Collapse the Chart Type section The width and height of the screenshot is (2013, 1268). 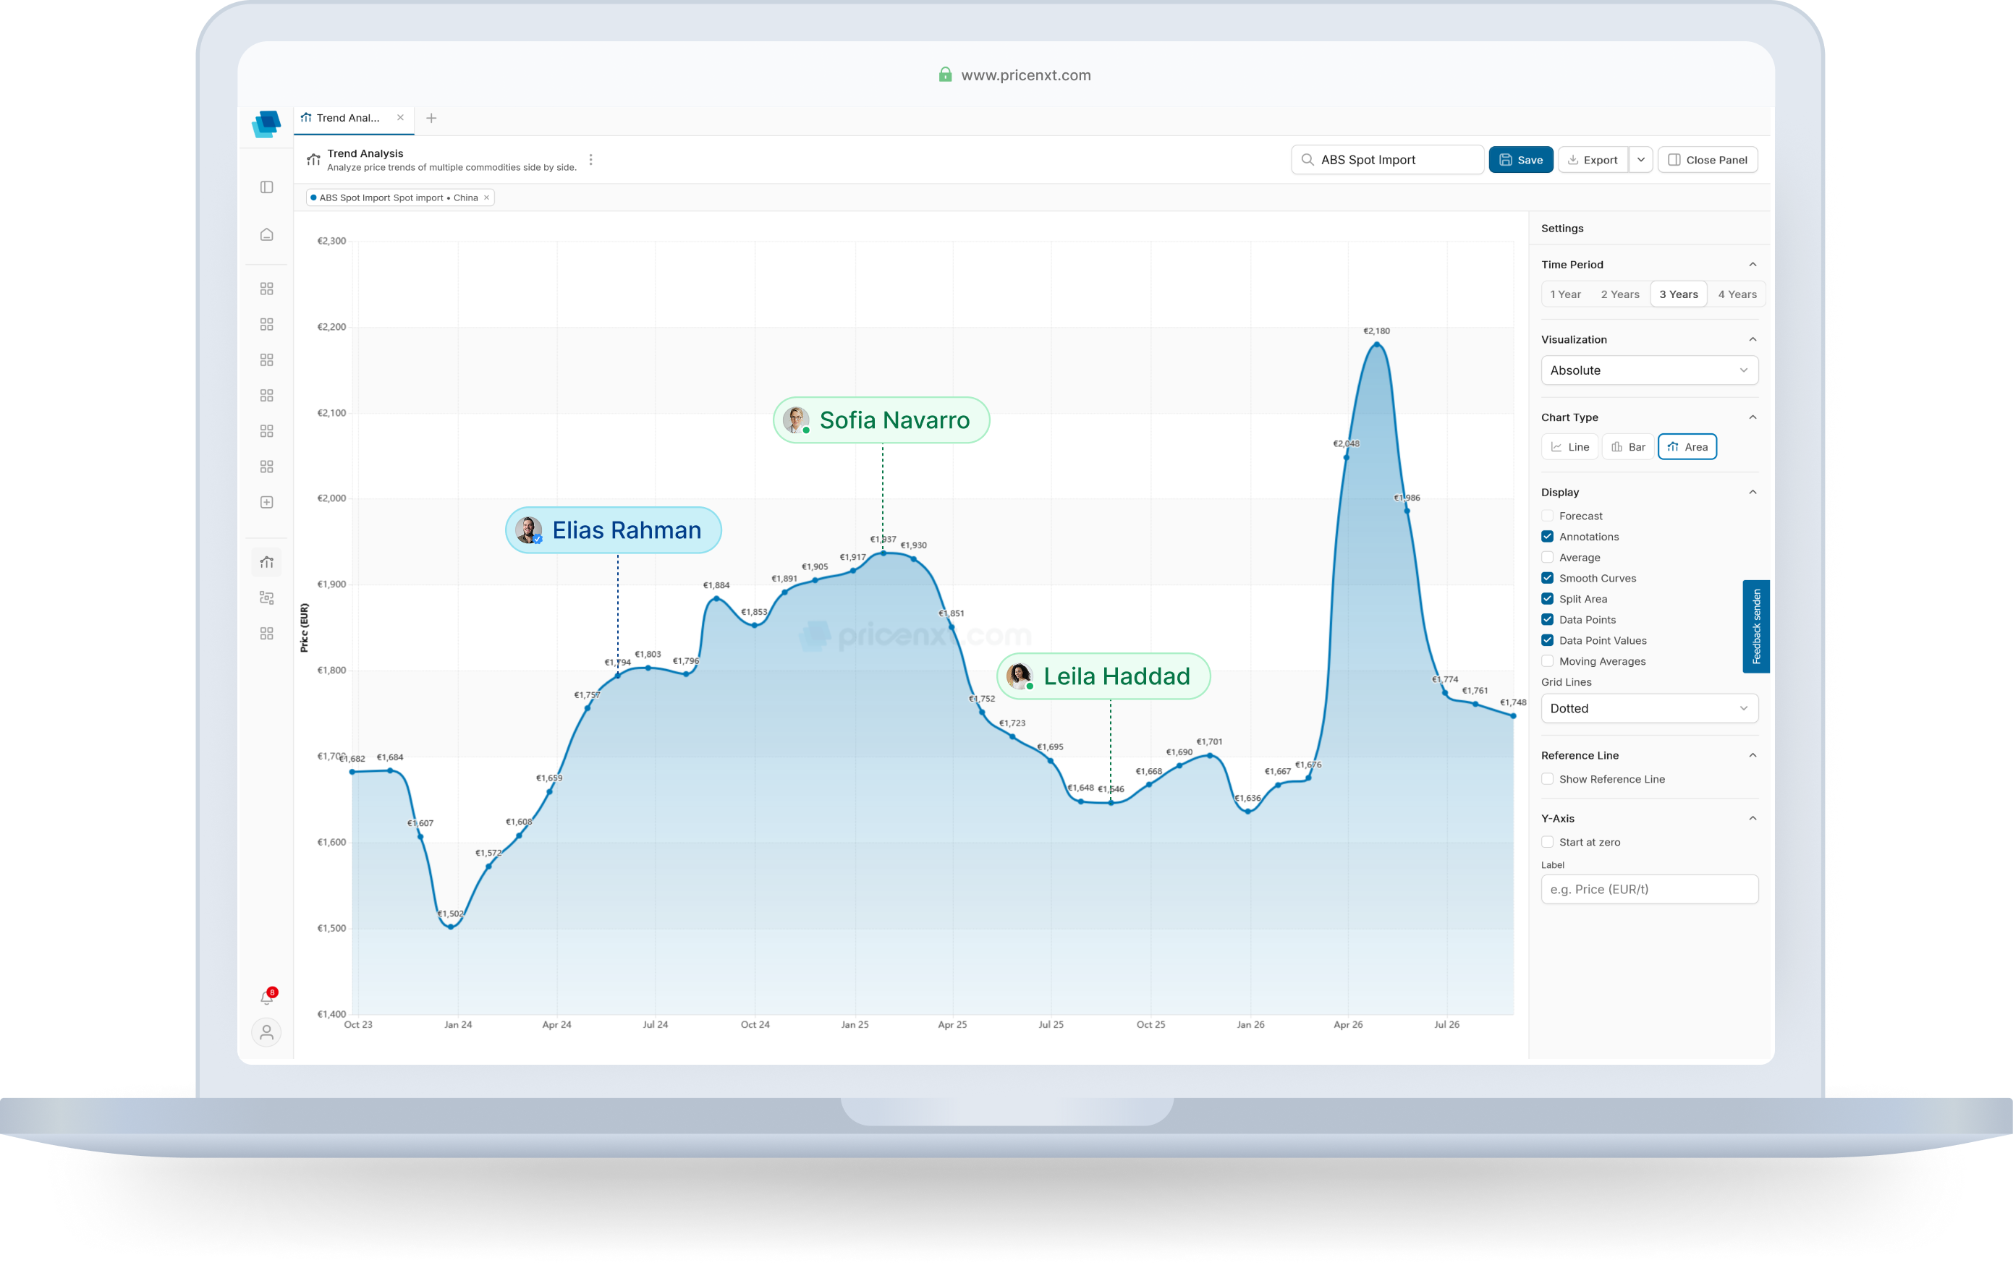(1753, 417)
